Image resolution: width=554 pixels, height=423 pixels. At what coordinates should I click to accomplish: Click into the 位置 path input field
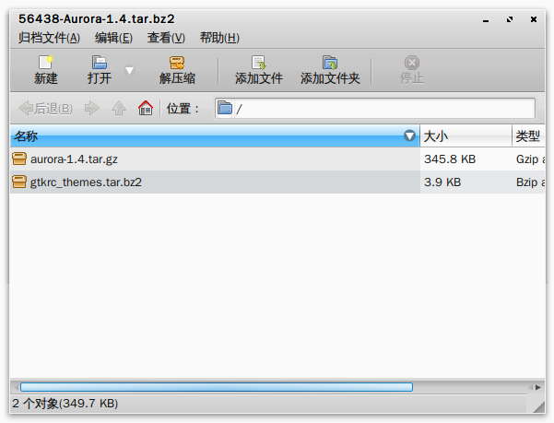(x=374, y=108)
